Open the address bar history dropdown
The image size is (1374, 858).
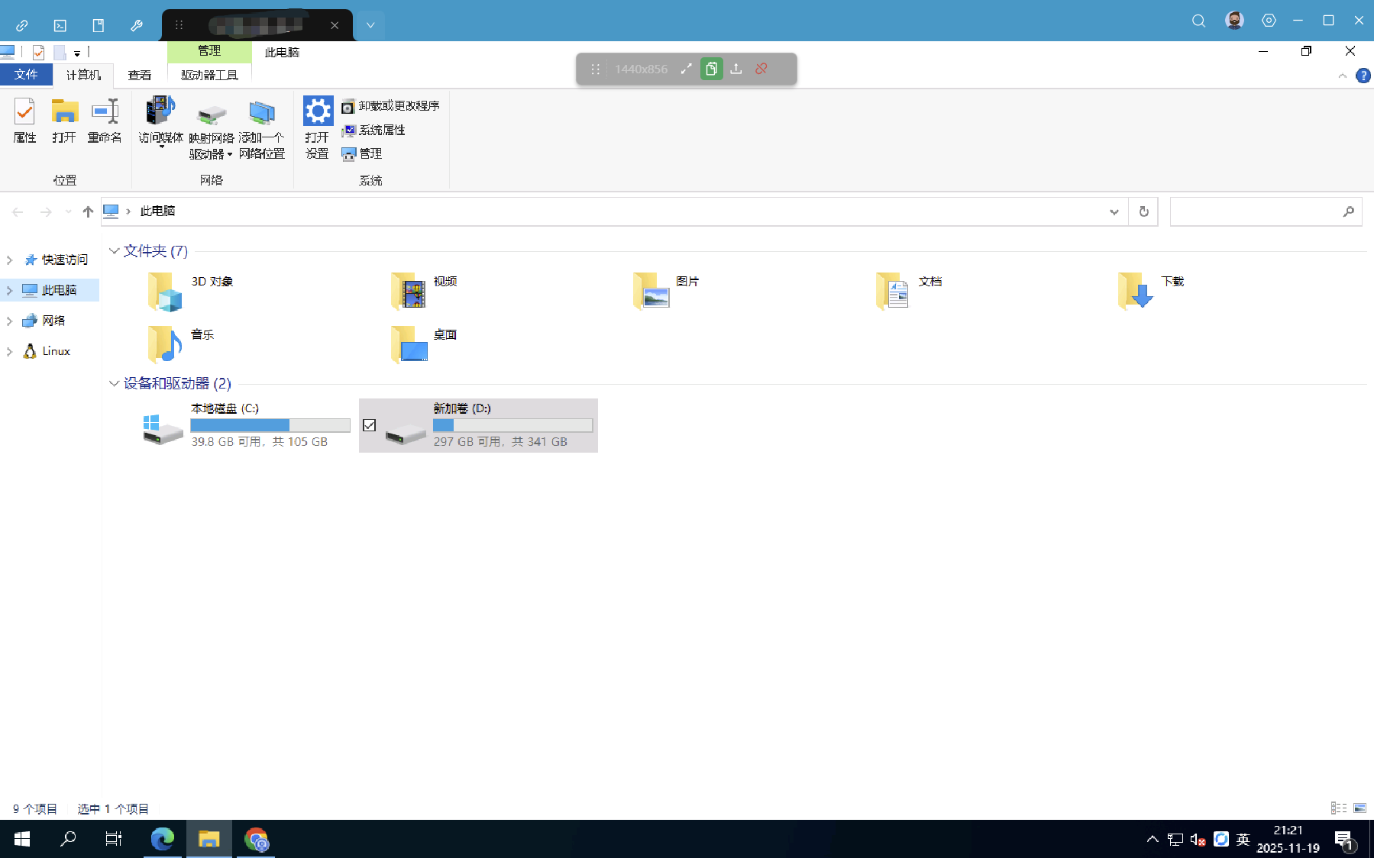click(x=1114, y=211)
